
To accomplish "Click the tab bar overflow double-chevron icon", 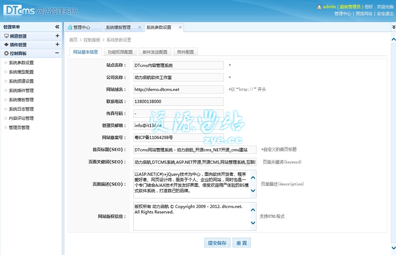I will 393,27.
